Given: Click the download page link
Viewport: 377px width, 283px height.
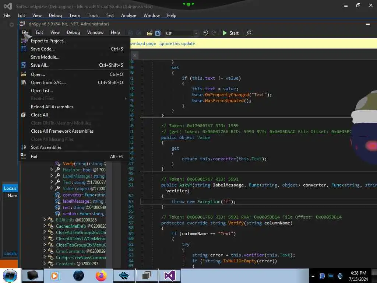Looking at the screenshot, I should pos(143,43).
